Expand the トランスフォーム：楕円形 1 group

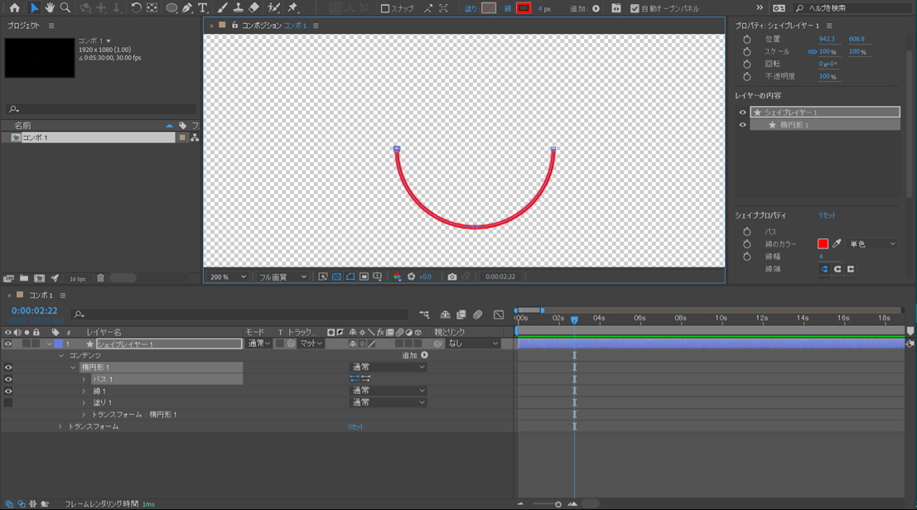point(84,415)
